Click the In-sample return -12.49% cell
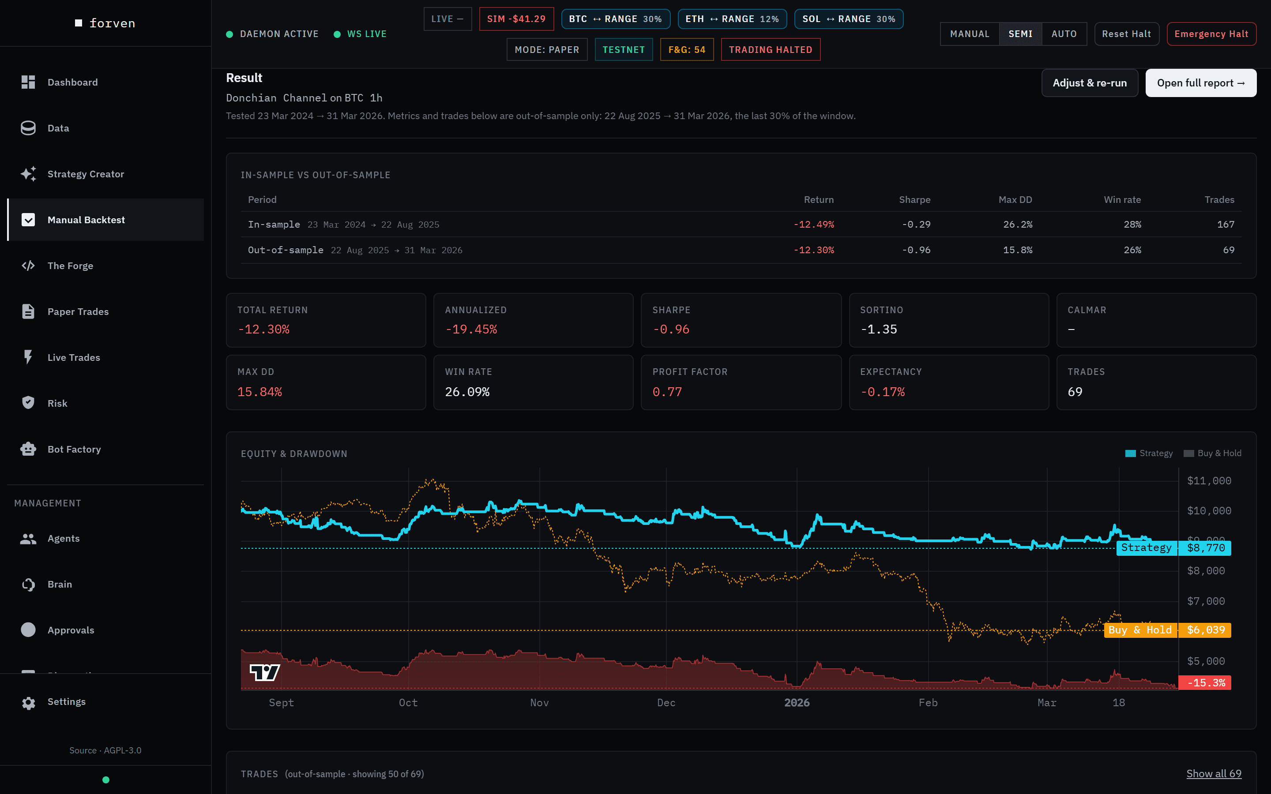Image resolution: width=1271 pixels, height=794 pixels. (x=813, y=224)
